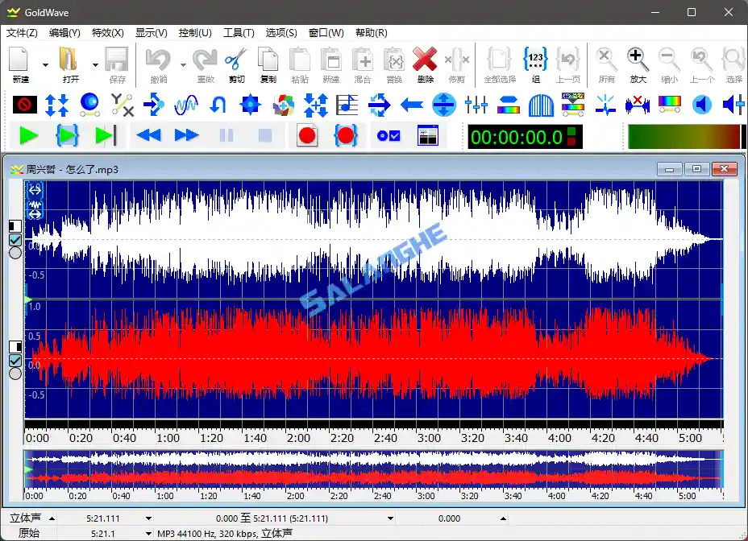
Task: Click the Rewind double-arrow icon
Action: pos(148,135)
